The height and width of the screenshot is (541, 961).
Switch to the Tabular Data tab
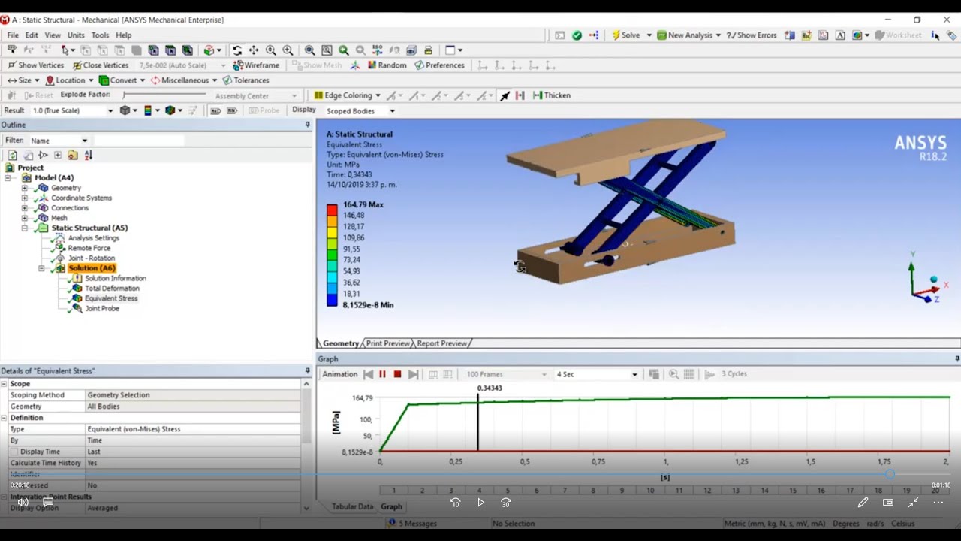click(352, 506)
